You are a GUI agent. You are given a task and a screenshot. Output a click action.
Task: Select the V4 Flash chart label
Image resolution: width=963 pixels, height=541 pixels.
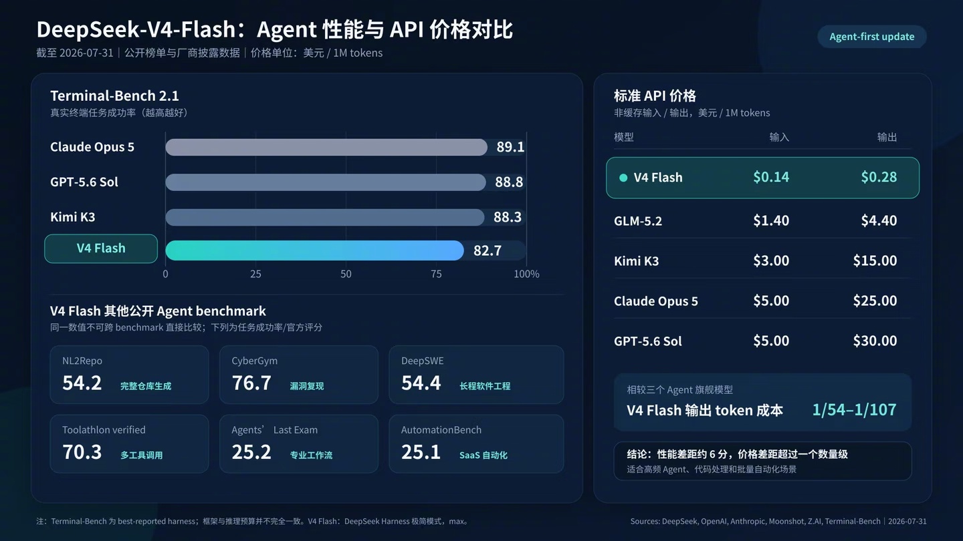click(x=101, y=248)
